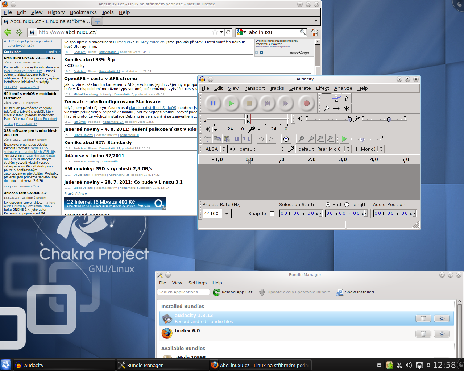464x371 pixels.
Task: Open the input meter dropdown by microphone
Action: click(259, 129)
